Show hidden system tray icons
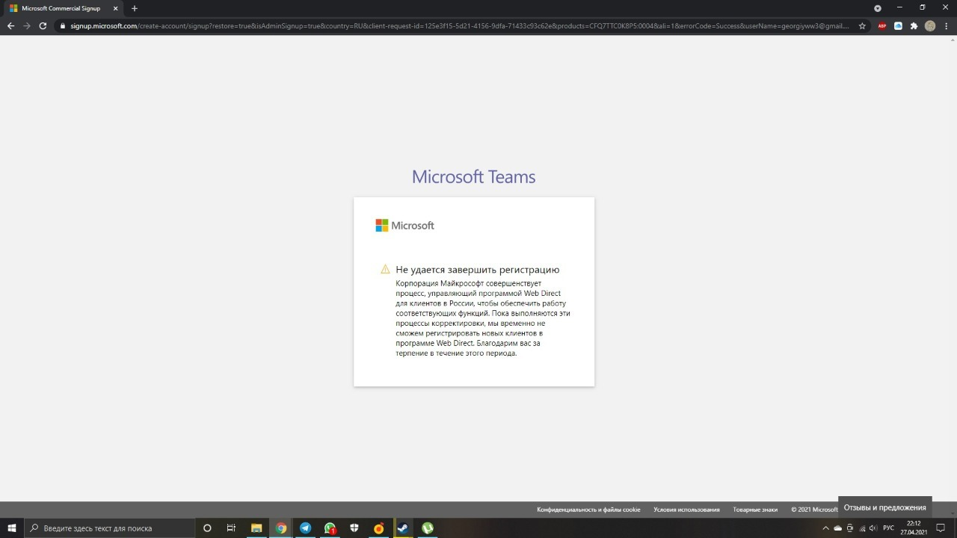This screenshot has width=957, height=538. pyautogui.click(x=825, y=528)
